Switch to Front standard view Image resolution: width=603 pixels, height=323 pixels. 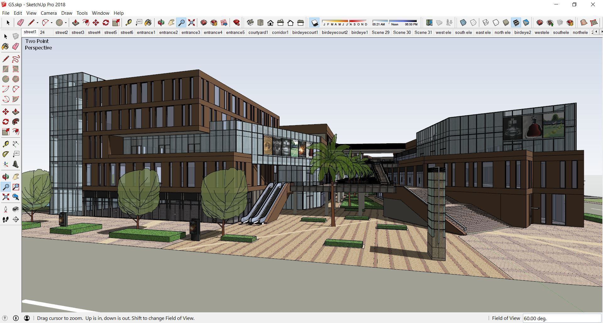pyautogui.click(x=270, y=23)
